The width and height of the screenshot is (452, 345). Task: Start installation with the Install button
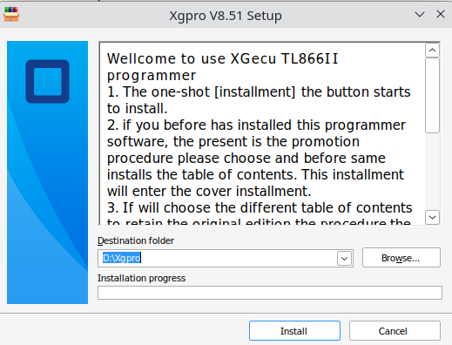294,331
